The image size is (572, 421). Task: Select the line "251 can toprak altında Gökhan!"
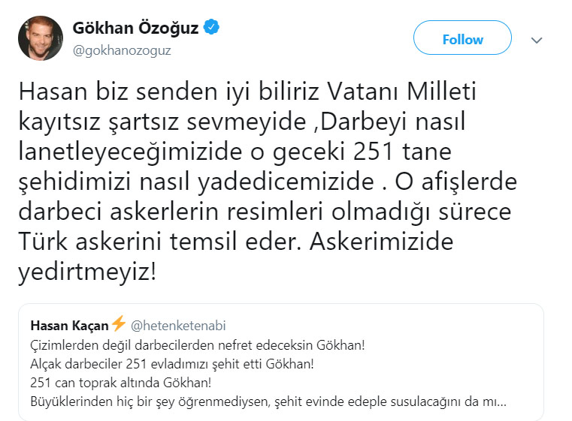pyautogui.click(x=121, y=381)
